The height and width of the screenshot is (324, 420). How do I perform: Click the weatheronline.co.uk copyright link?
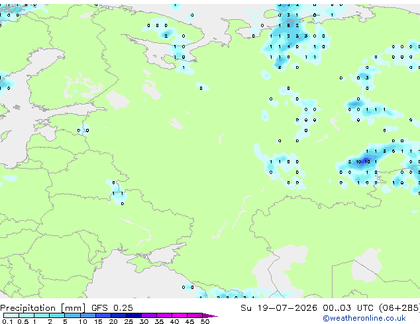364,318
